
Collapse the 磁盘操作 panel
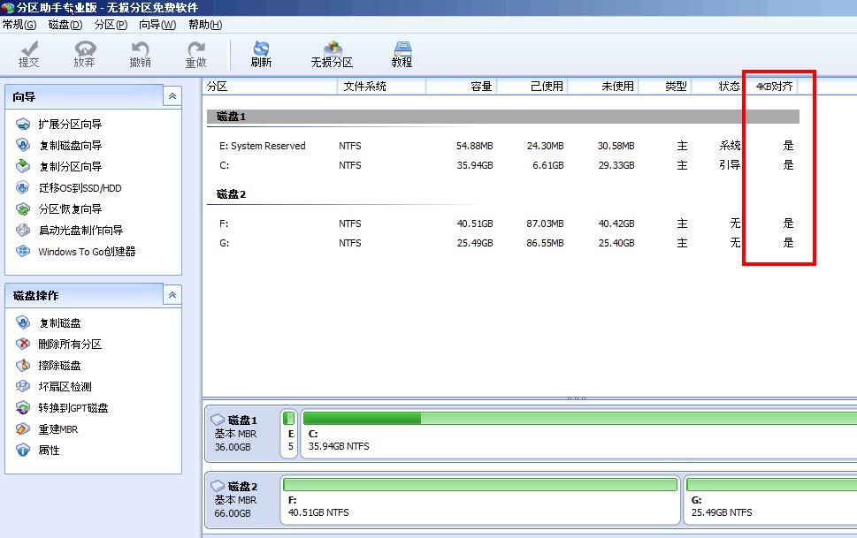pyautogui.click(x=172, y=294)
